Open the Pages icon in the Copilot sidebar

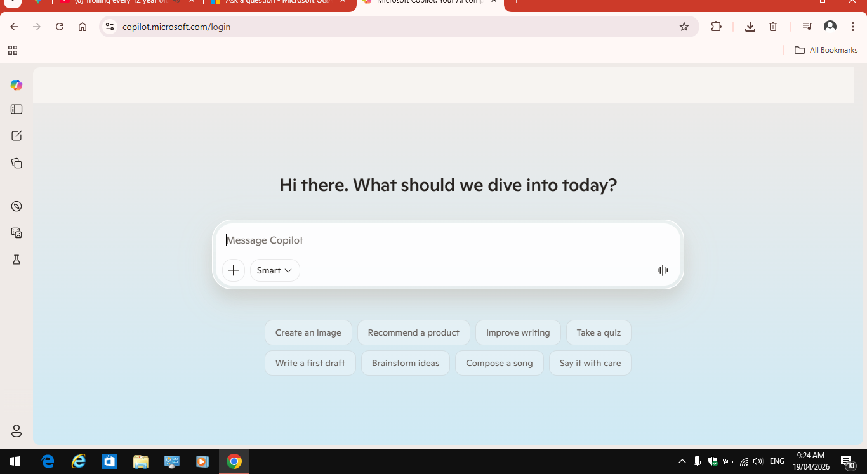point(17,163)
